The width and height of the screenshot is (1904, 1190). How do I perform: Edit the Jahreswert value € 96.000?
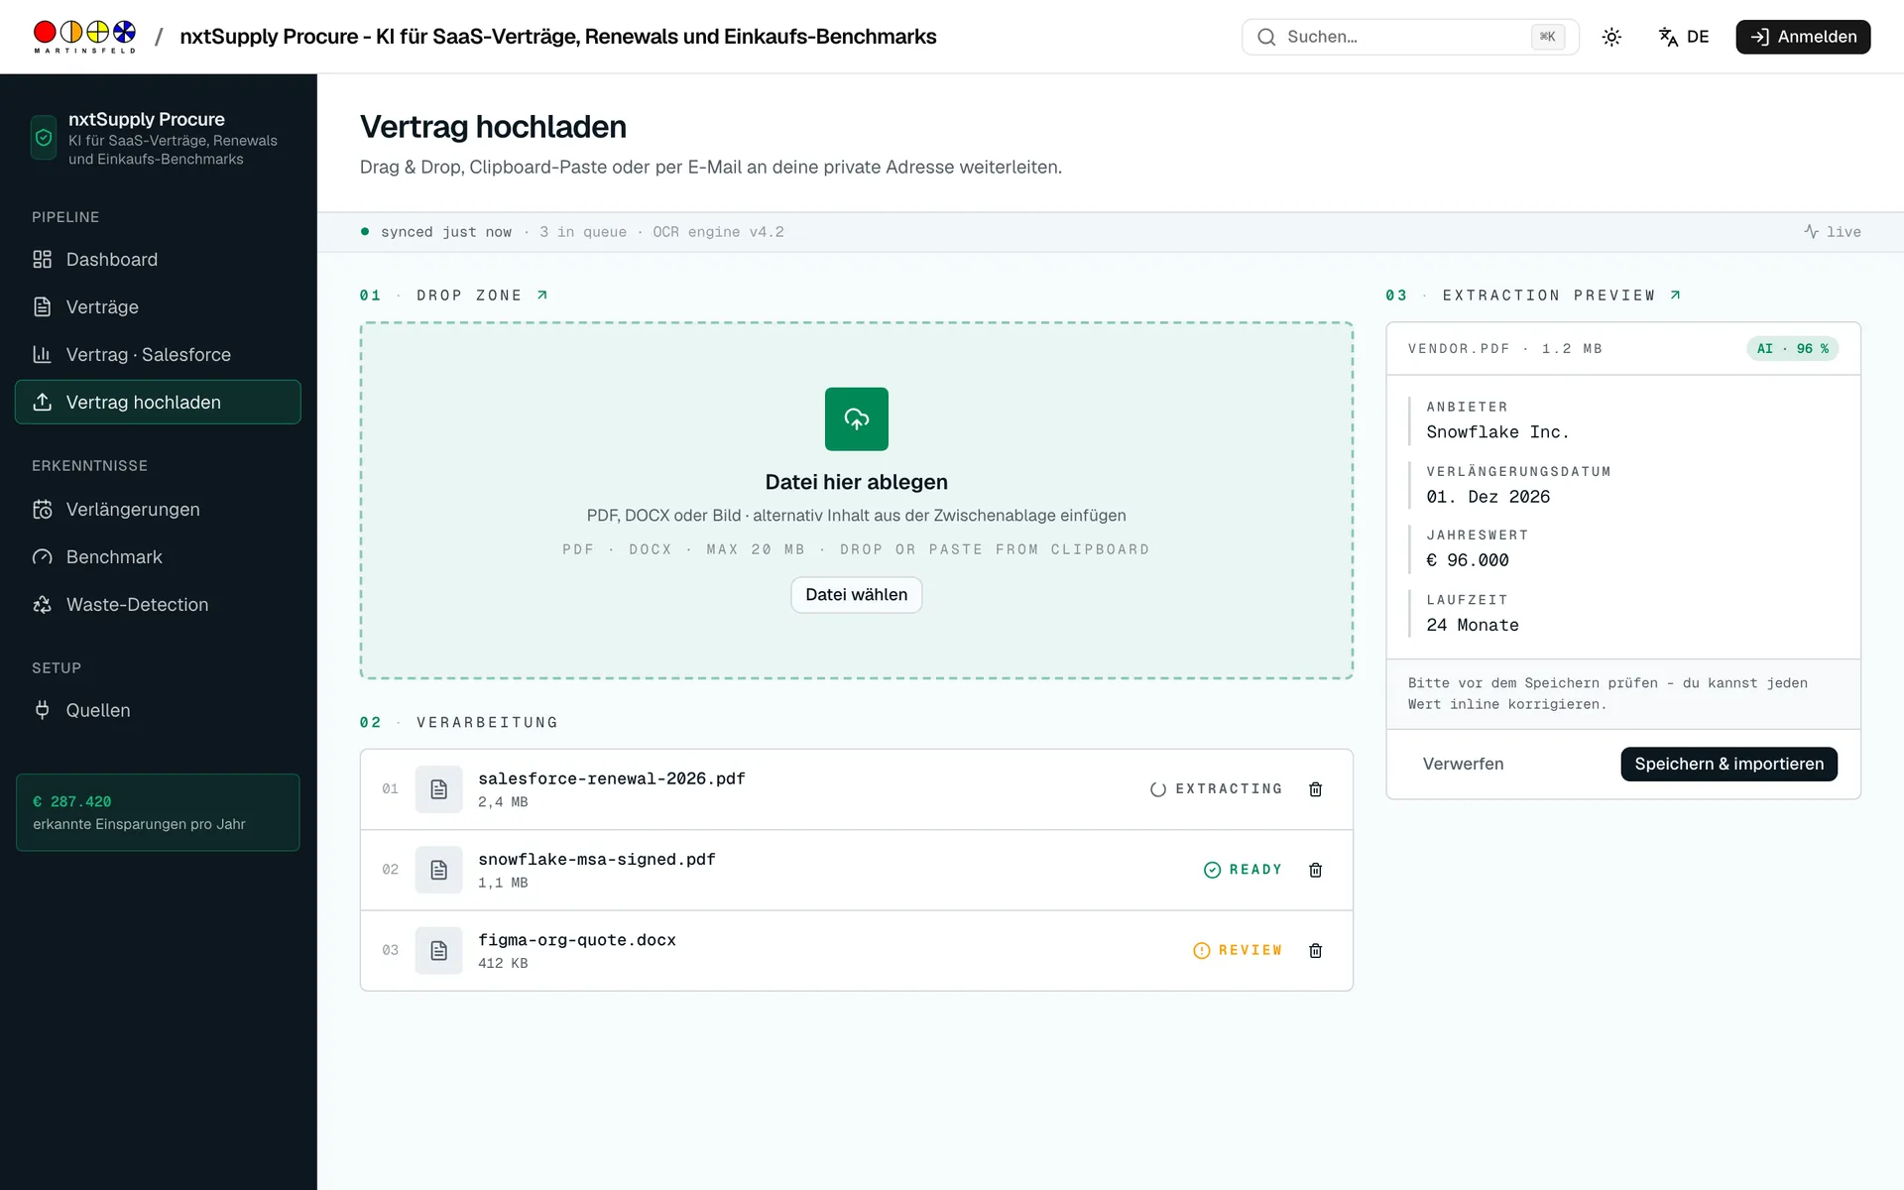pos(1468,560)
